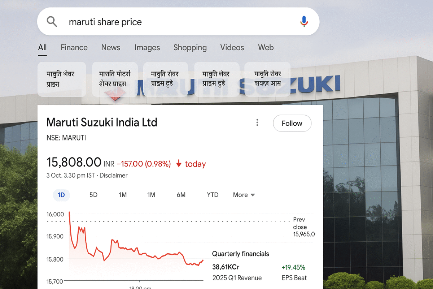Select the YTD chart timeframe chip

click(212, 195)
